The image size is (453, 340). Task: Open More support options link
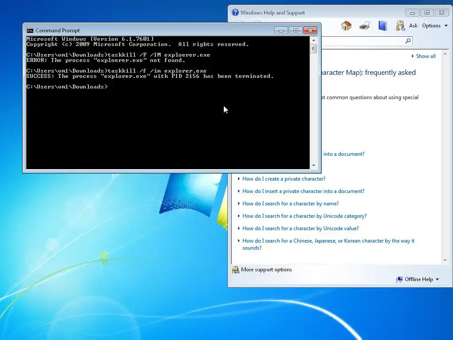coord(266,270)
